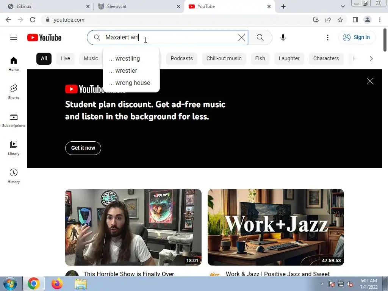Click the YouTube logo

[44, 38]
